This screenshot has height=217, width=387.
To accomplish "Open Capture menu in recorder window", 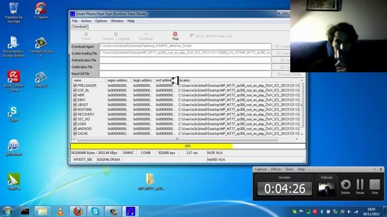I will point(261,169).
